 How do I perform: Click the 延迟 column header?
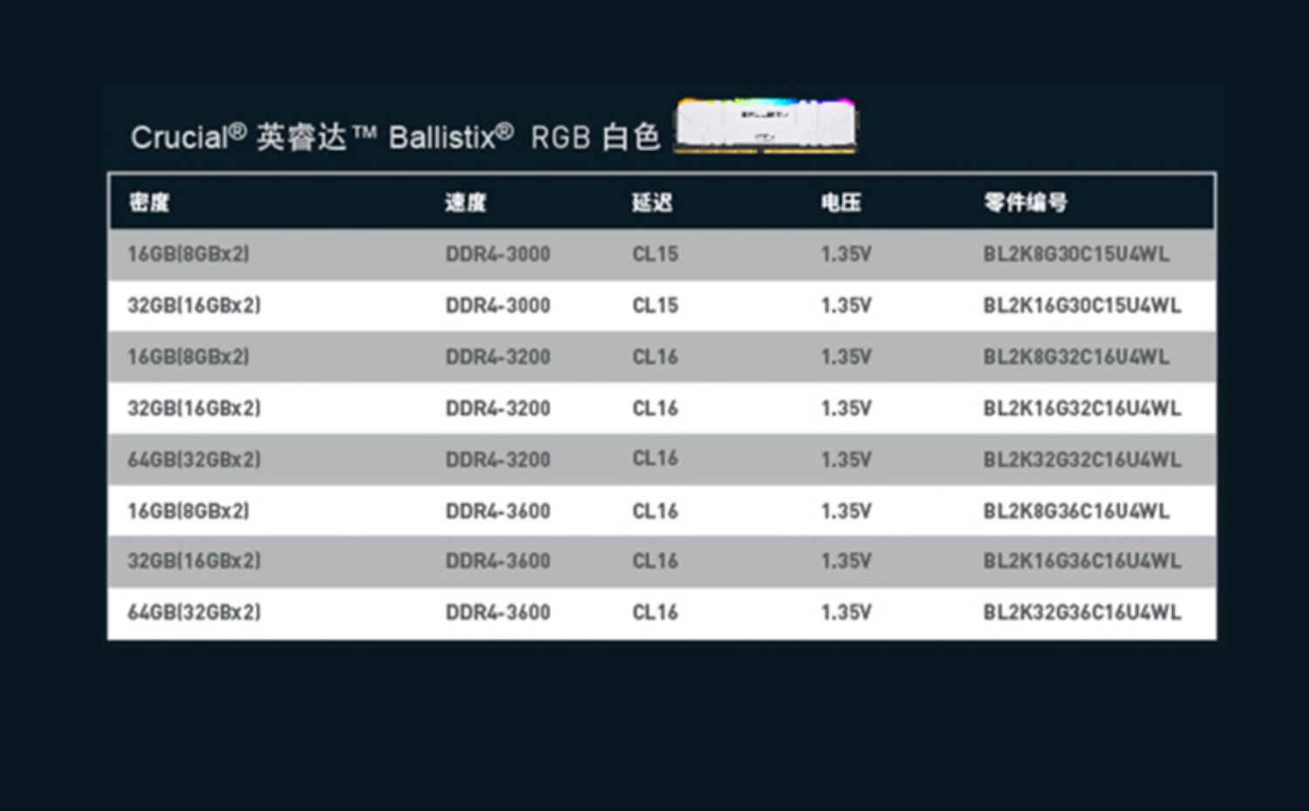point(652,203)
